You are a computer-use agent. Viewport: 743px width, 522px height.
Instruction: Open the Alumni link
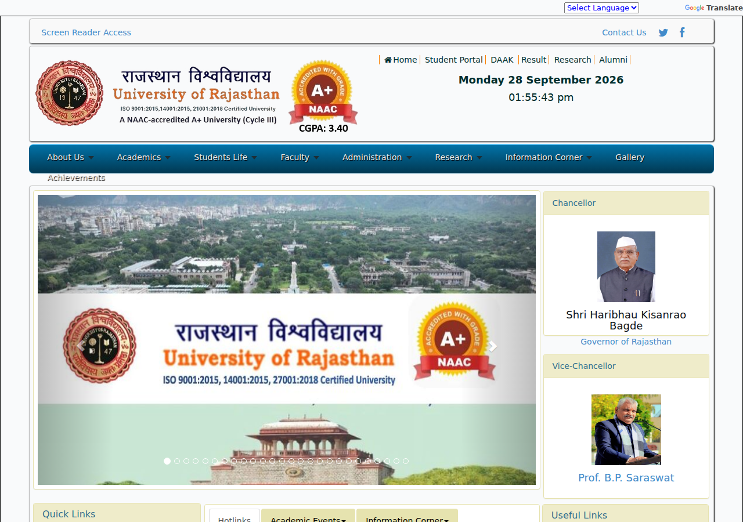(613, 60)
